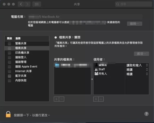This screenshot has height=123, width=154.
Task: Enable 遠端登入 checkbox
Action: [9, 57]
